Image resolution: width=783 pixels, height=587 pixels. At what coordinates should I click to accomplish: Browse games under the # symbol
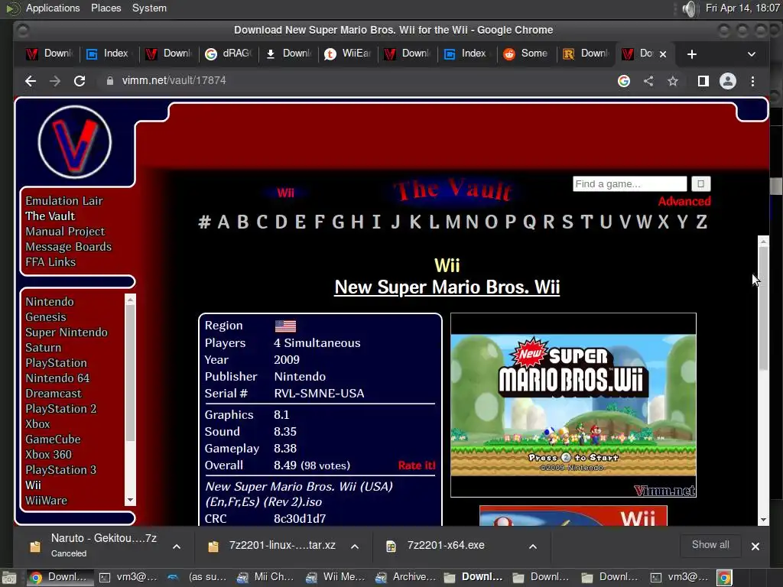coord(204,222)
